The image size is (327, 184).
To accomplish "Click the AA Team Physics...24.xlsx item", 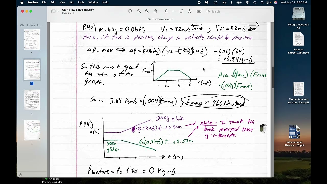I will click(52, 180).
